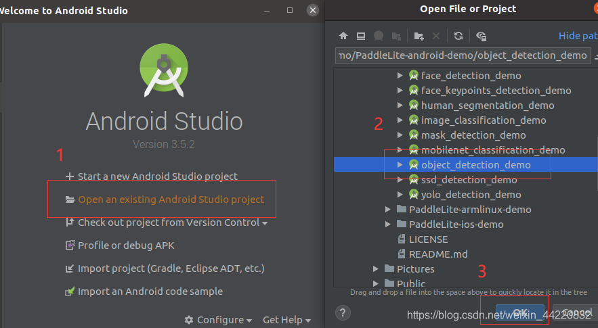
Task: Click the module directory toolbar icon
Action: [x=396, y=37]
